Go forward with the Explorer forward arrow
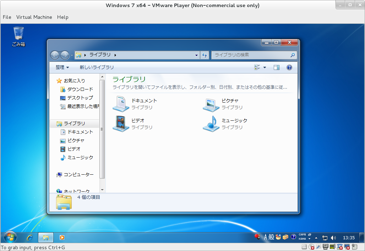This screenshot has height=251, width=365. pyautogui.click(x=65, y=55)
